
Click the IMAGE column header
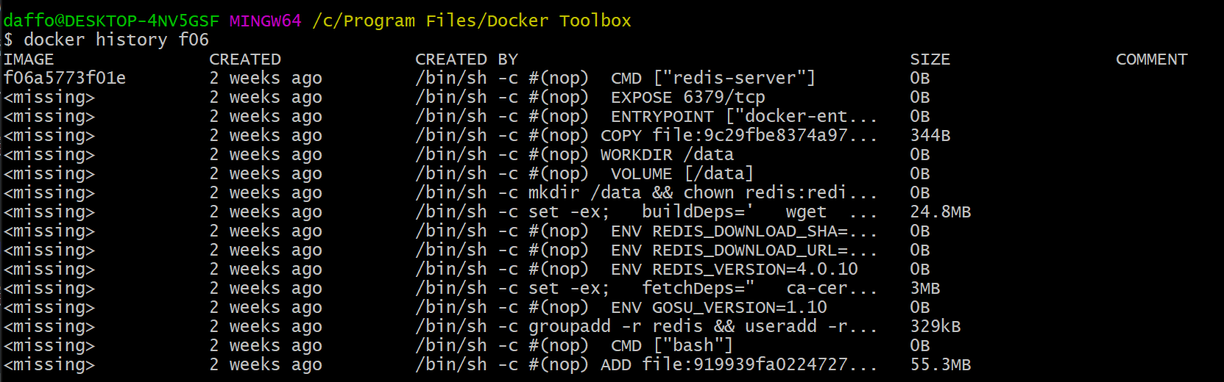point(29,60)
